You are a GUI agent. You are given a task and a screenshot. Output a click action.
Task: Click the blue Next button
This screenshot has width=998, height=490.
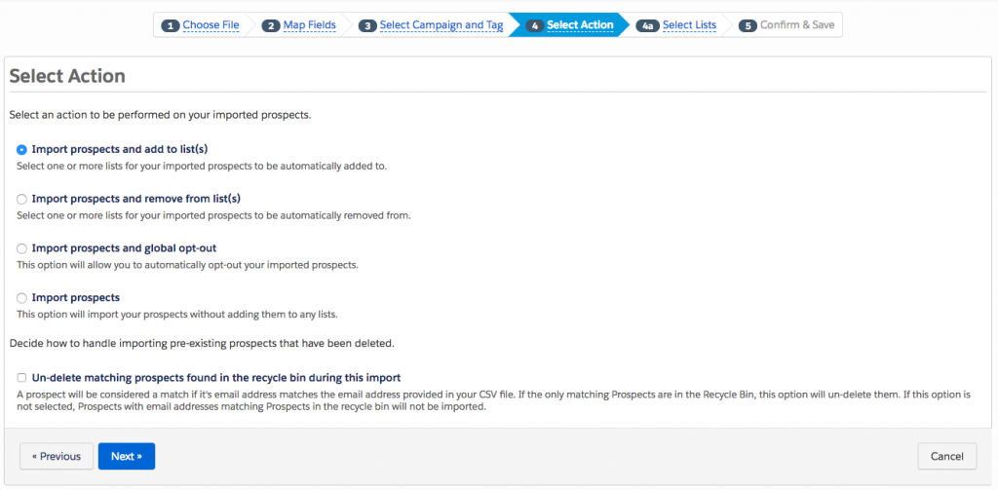126,456
